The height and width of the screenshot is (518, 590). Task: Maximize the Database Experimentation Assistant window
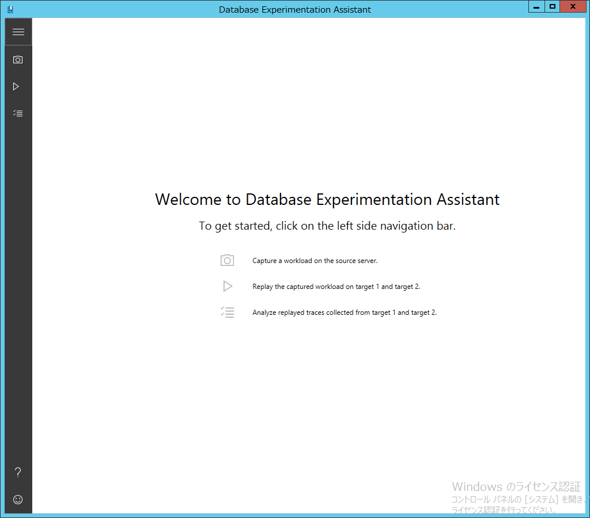552,7
